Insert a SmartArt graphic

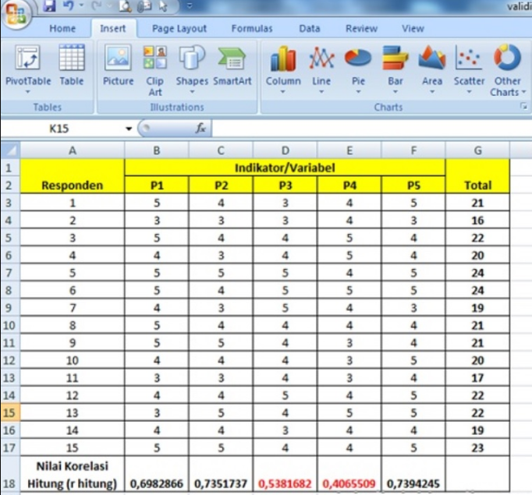pos(232,66)
